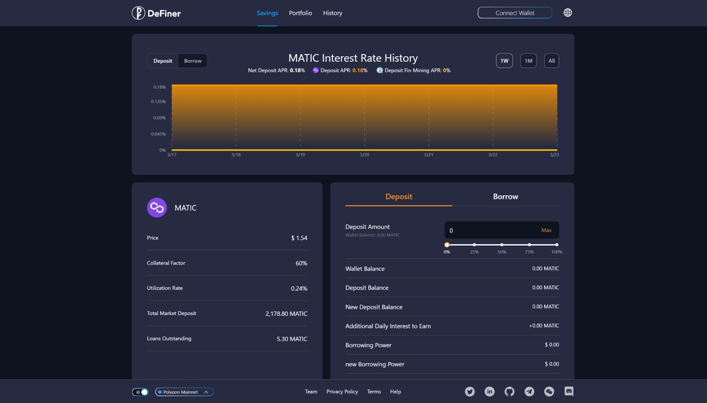Open the WeChat footer icon
Image resolution: width=707 pixels, height=403 pixels.
[549, 392]
